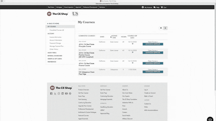Open Course link for Principles Course
This screenshot has height=121, width=216.
point(153,42)
